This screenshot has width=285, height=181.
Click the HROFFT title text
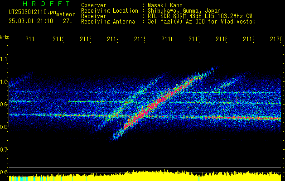[46, 4]
